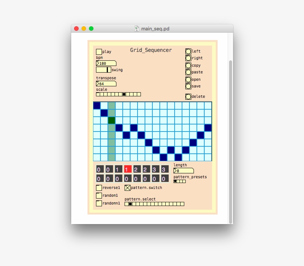Image resolution: width=304 pixels, height=266 pixels.
Task: Toggle the dark blue cell in grid's second column
Action: (x=104, y=113)
